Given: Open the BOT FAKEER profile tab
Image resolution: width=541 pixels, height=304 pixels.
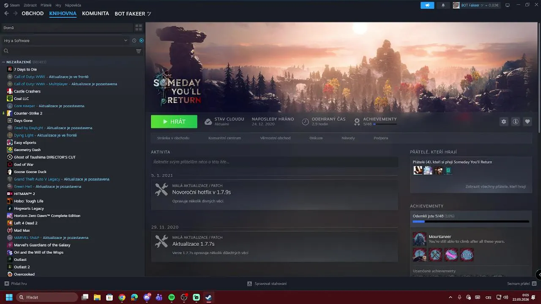Looking at the screenshot, I should pos(133,14).
